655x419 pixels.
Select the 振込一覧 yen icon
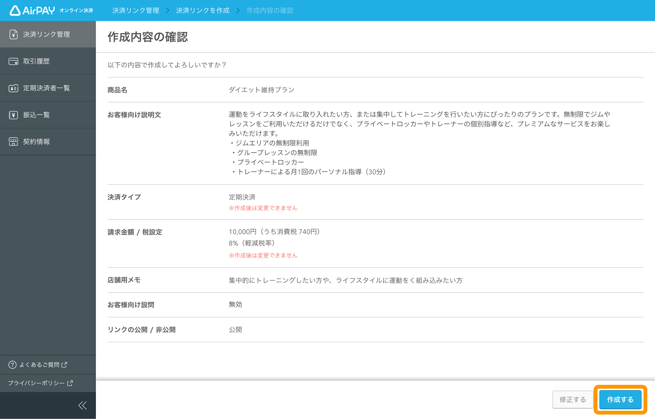13,115
